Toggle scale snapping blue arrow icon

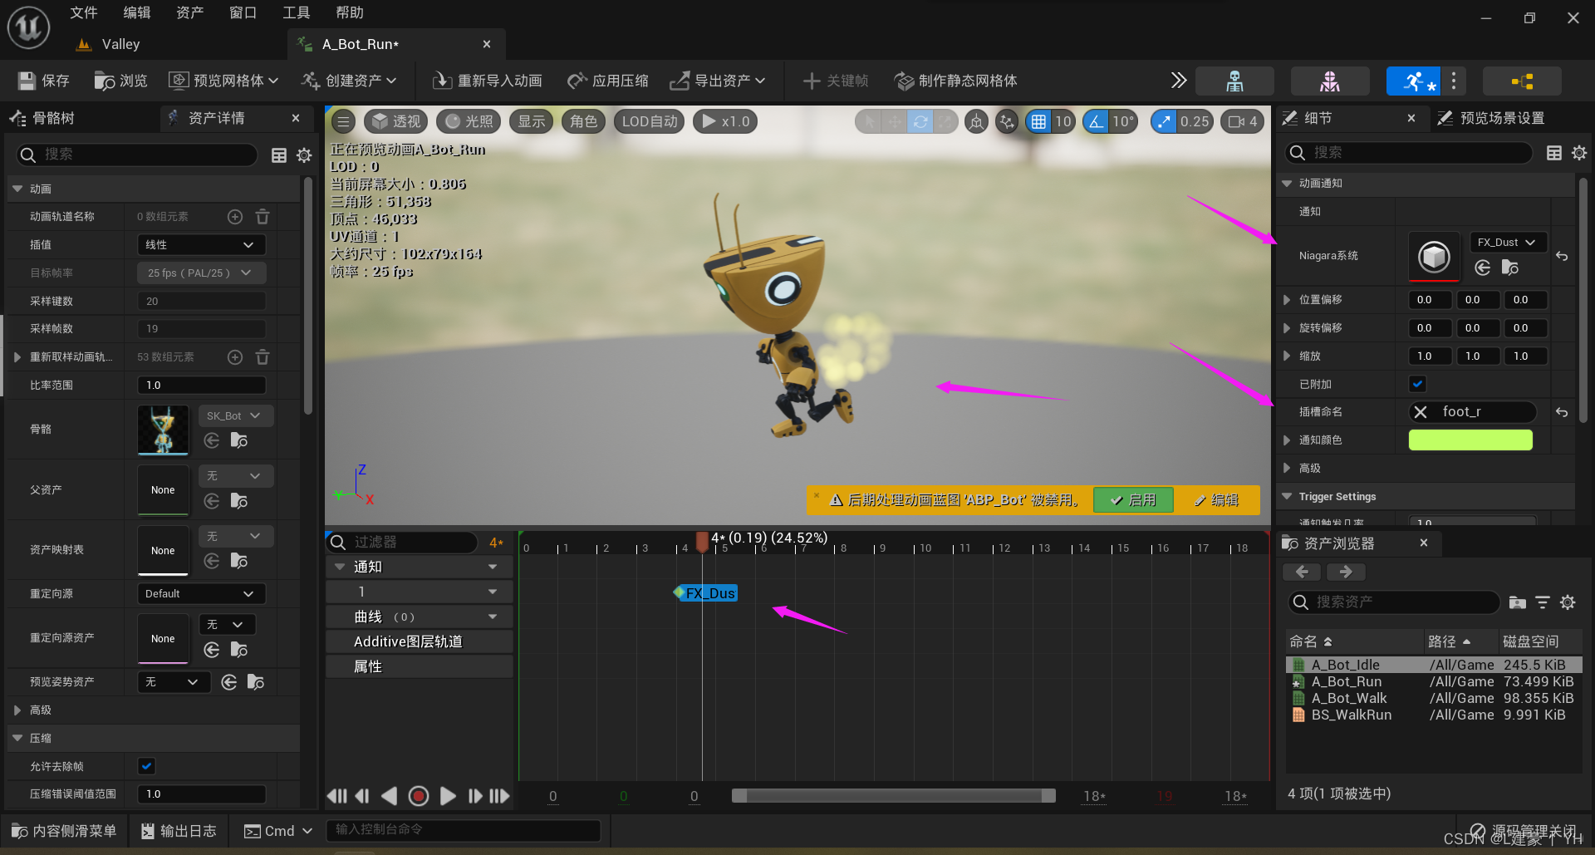click(1164, 121)
